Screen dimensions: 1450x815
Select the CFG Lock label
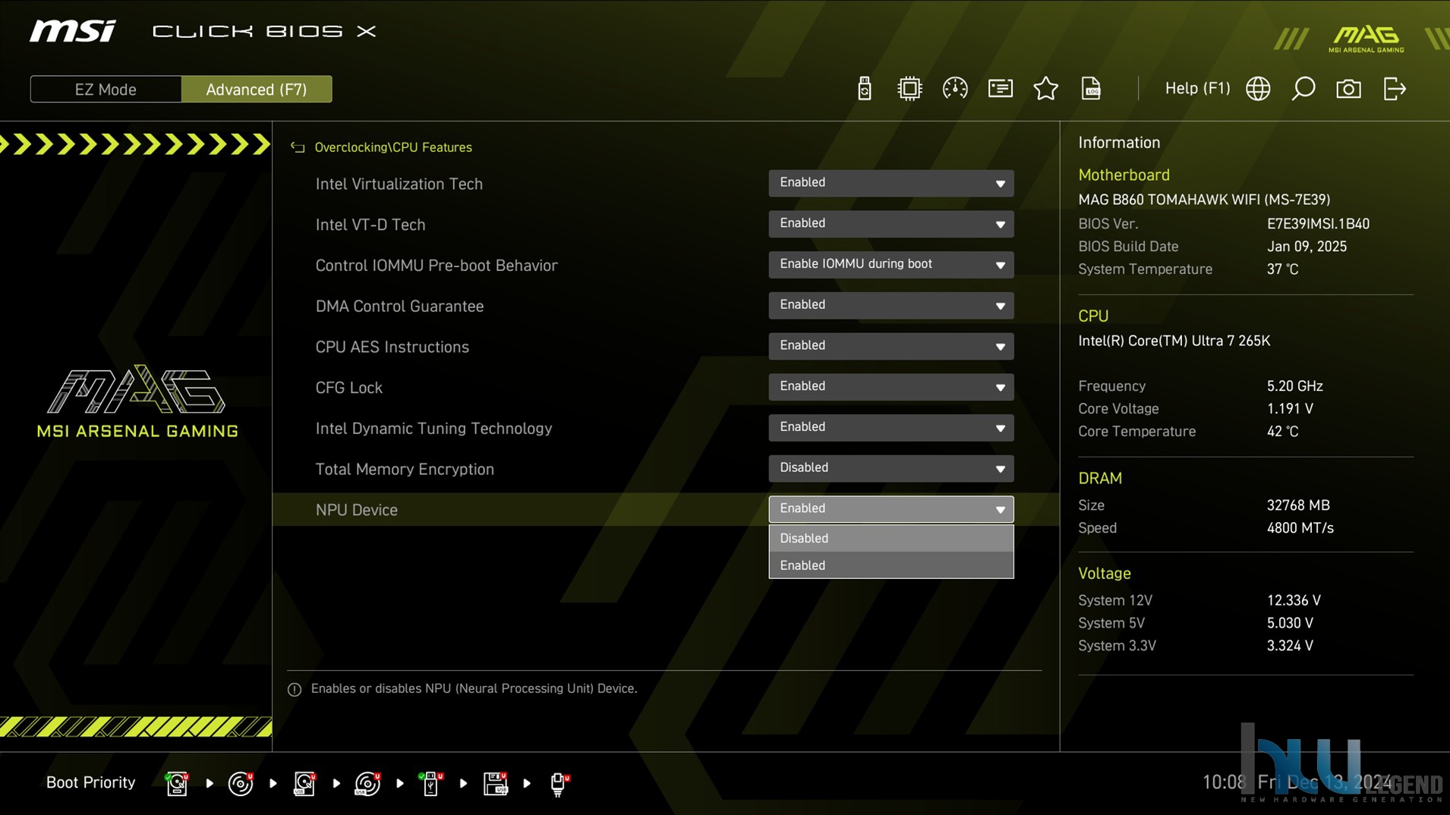pyautogui.click(x=348, y=388)
